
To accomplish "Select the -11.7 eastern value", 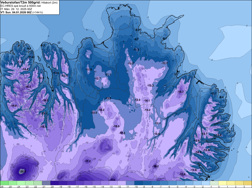I will coord(213,94).
